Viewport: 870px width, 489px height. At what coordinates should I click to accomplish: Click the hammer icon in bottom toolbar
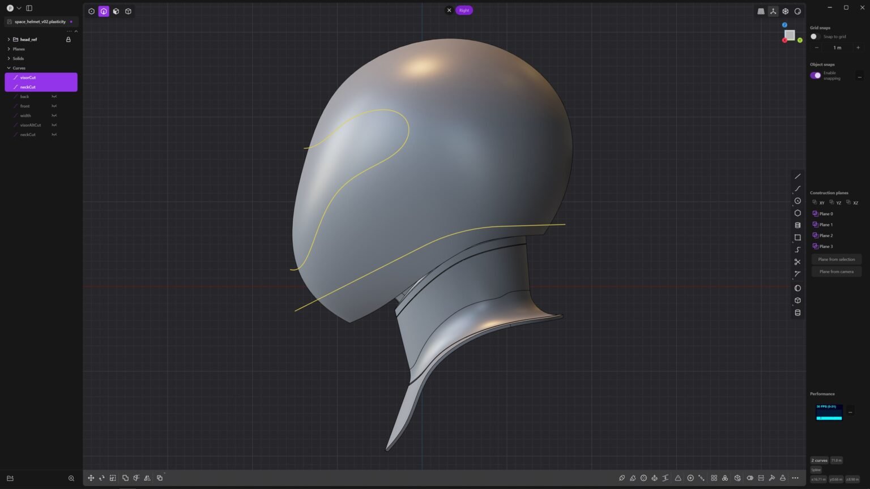[x=771, y=478]
